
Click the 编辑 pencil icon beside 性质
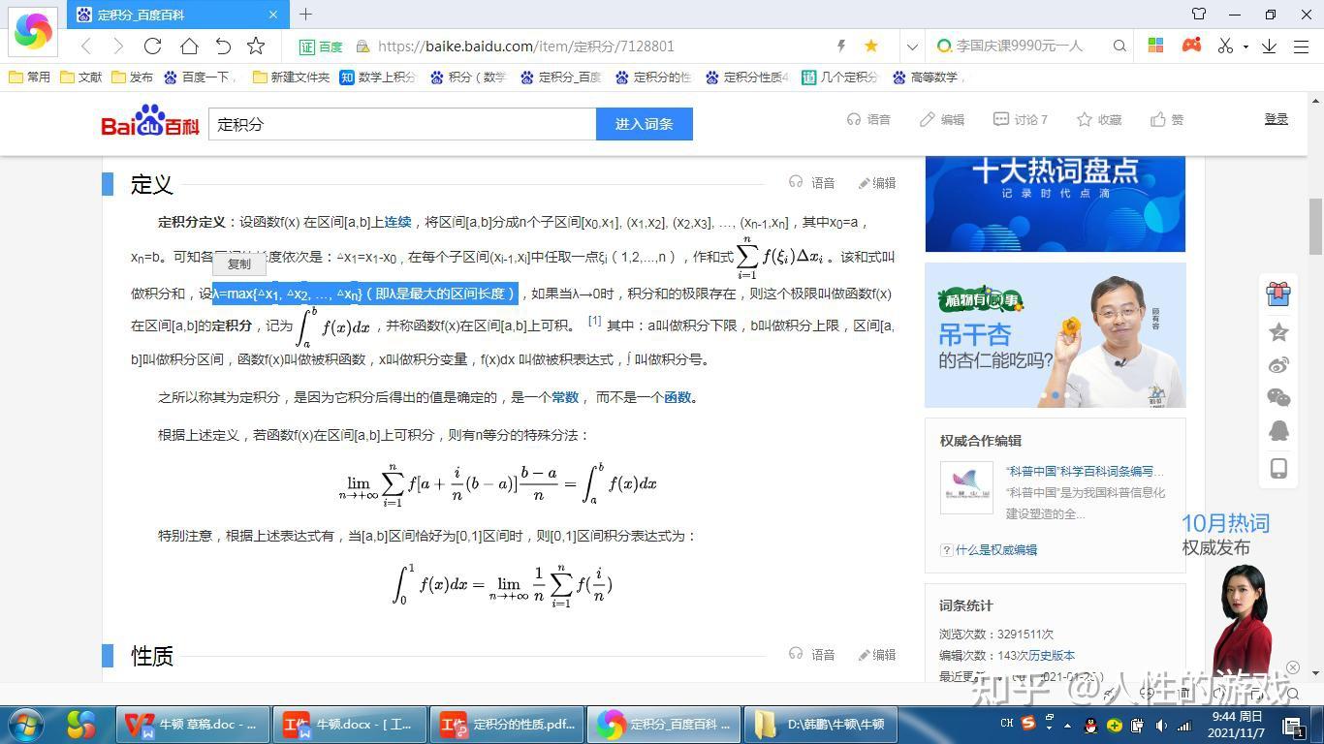[865, 654]
